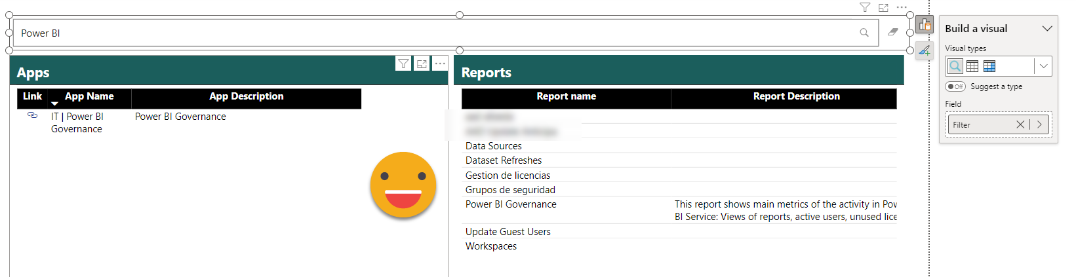1076x277 pixels.
Task: Select the Matrix visual type
Action: click(x=989, y=66)
